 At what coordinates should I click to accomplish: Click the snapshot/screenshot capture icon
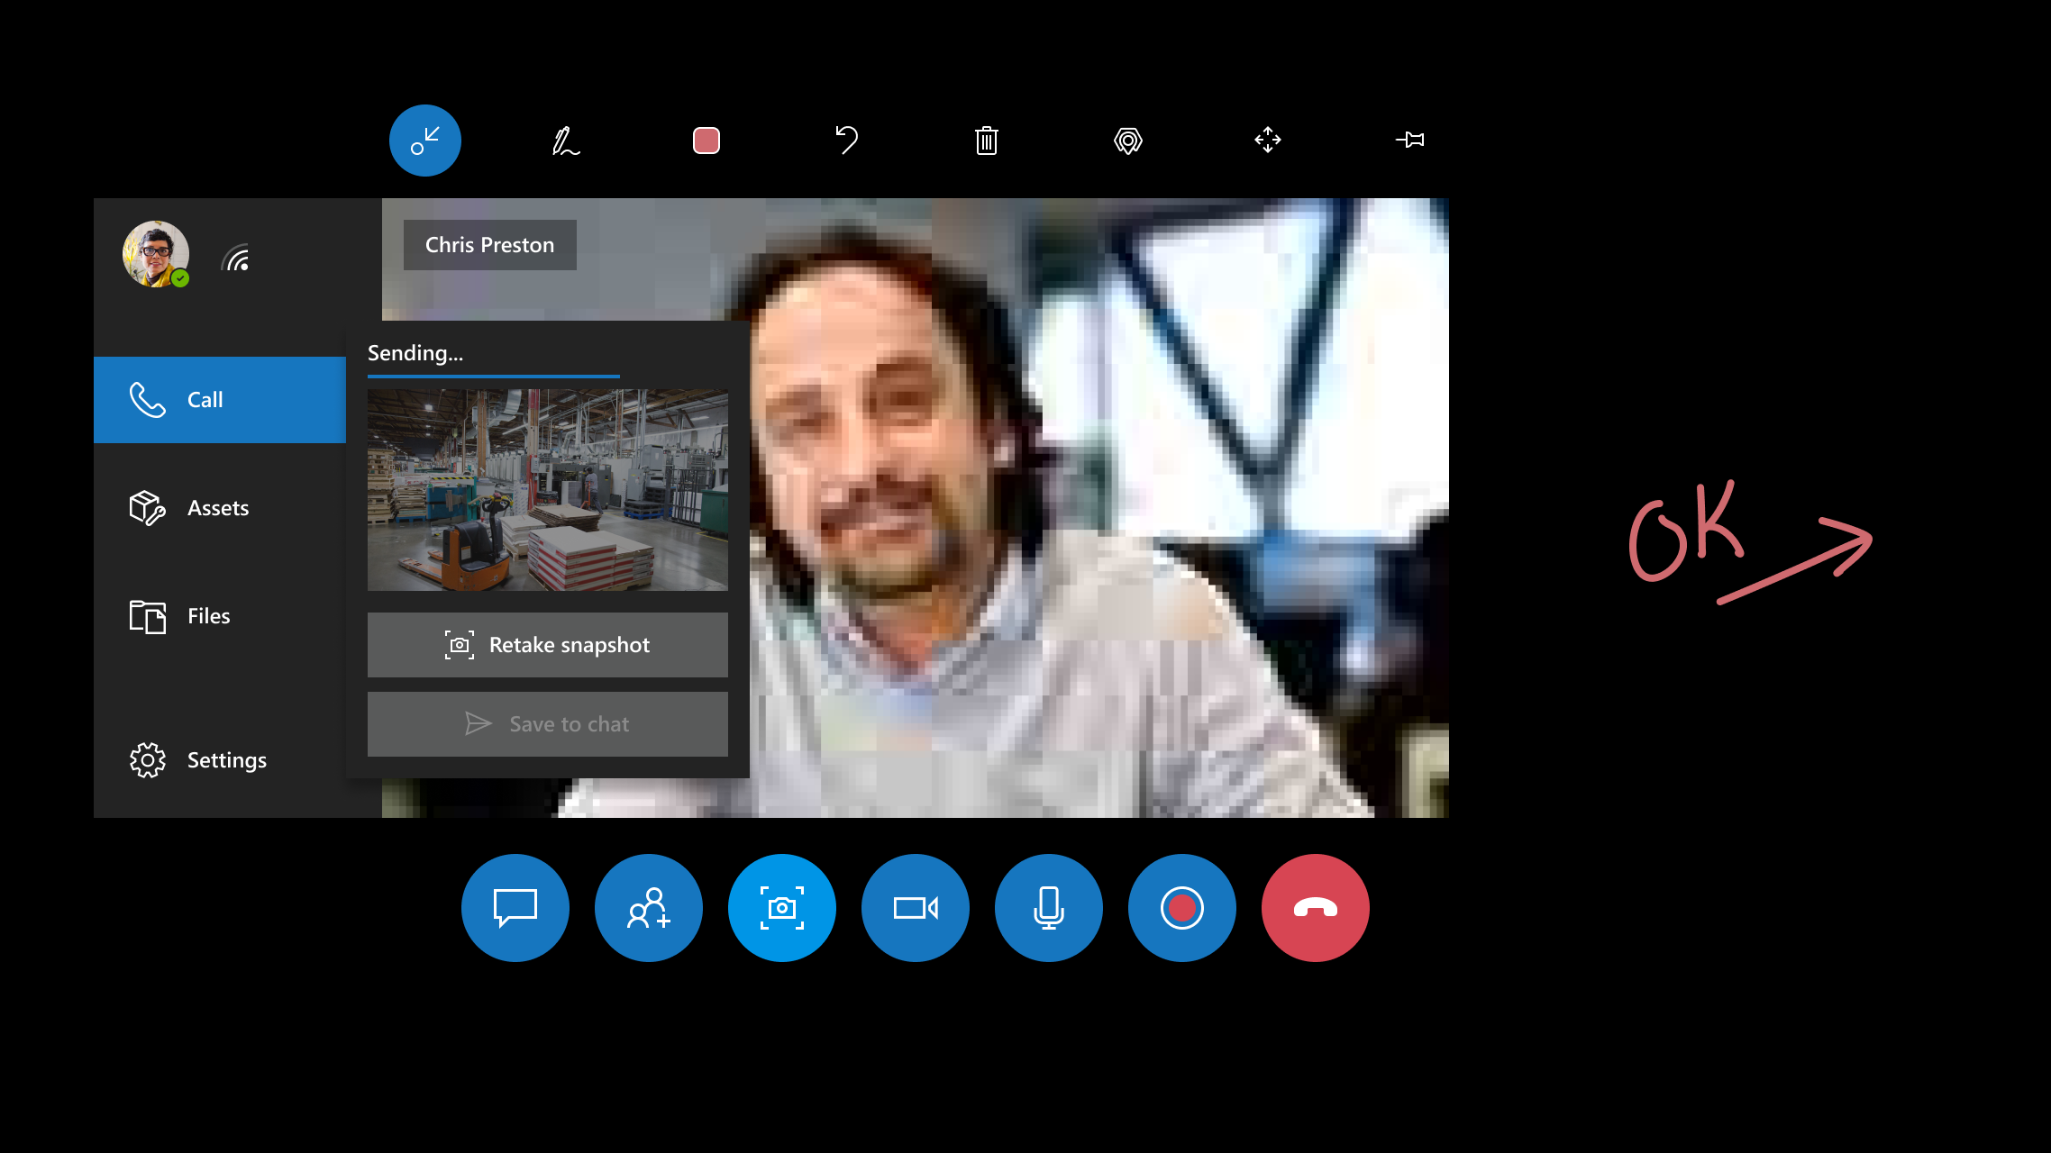[782, 908]
